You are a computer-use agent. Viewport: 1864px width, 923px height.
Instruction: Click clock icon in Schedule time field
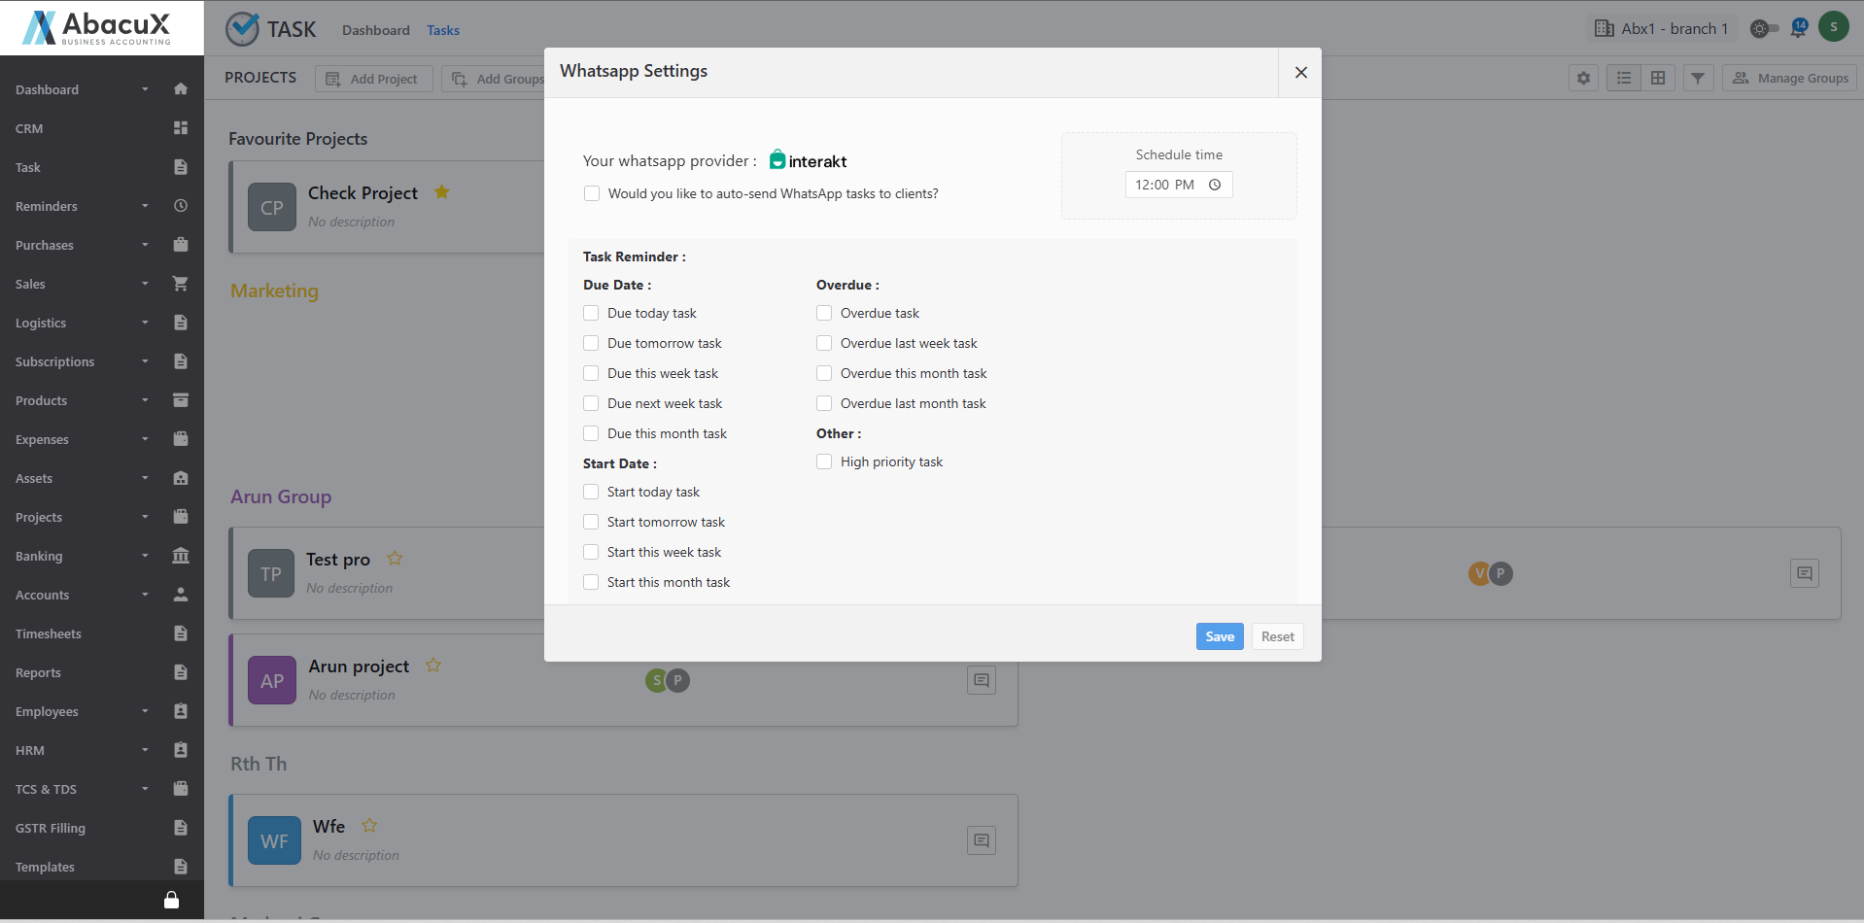coord(1215,185)
